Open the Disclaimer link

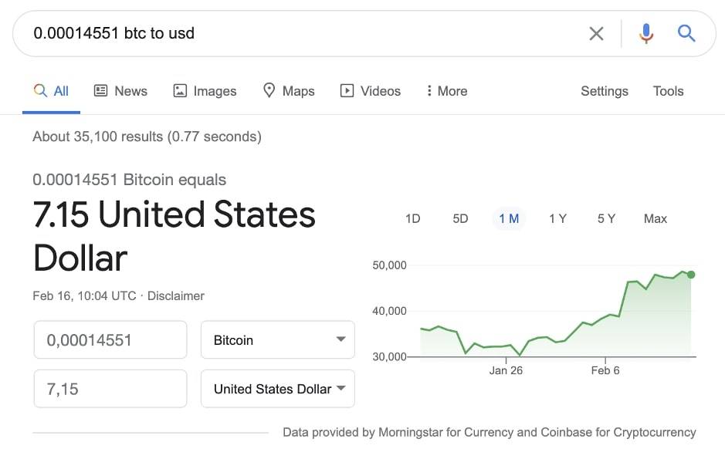tap(176, 295)
